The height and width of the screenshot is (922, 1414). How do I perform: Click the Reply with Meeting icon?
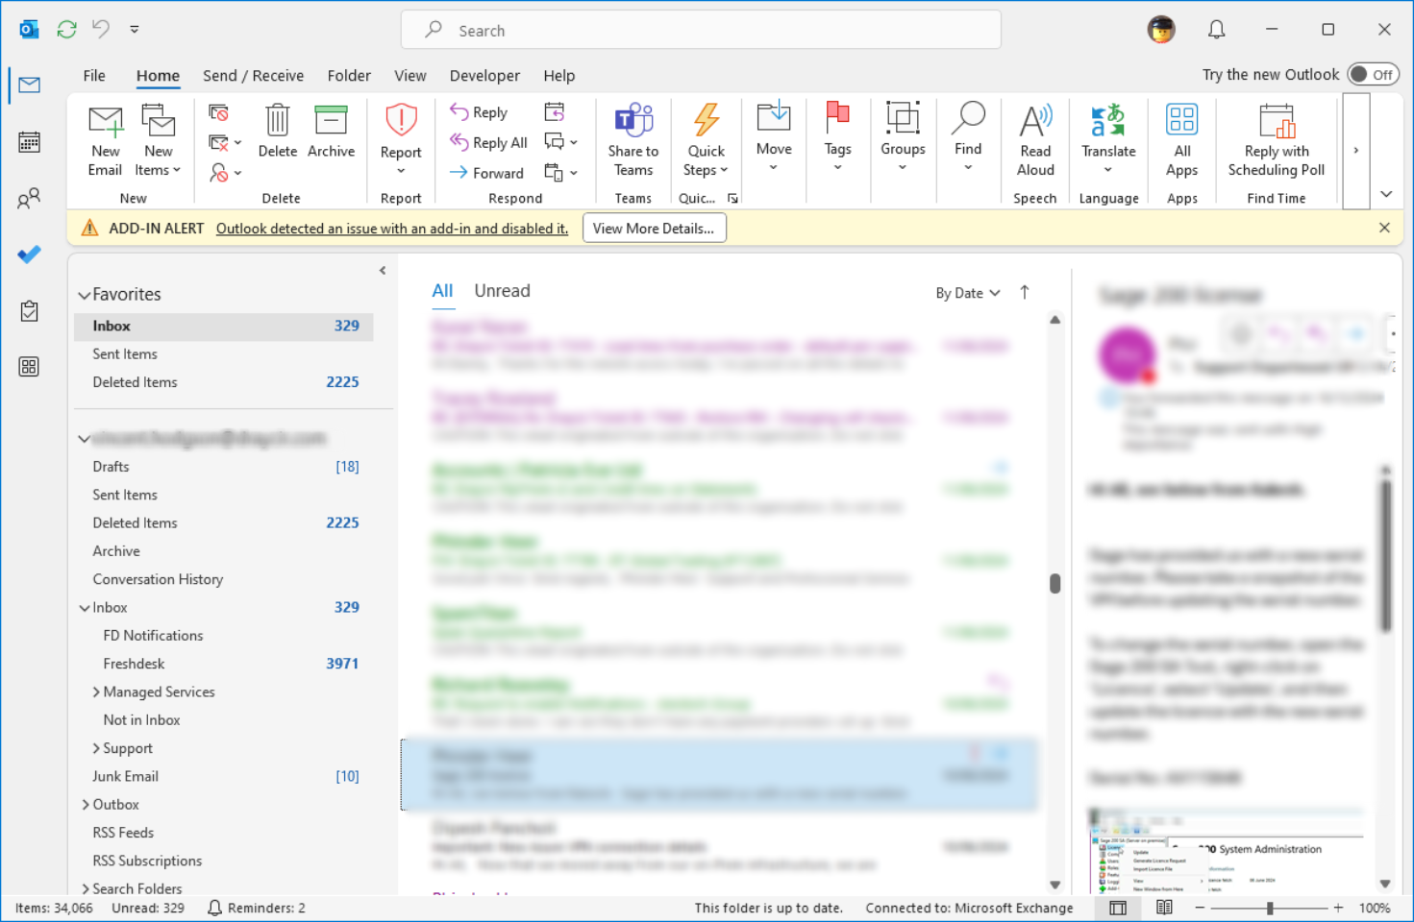[555, 112]
